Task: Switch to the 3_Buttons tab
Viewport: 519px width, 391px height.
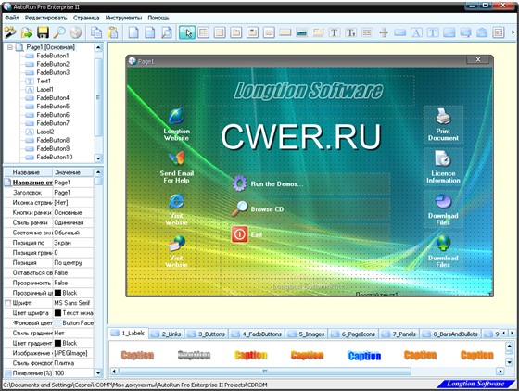Action: 207,334
